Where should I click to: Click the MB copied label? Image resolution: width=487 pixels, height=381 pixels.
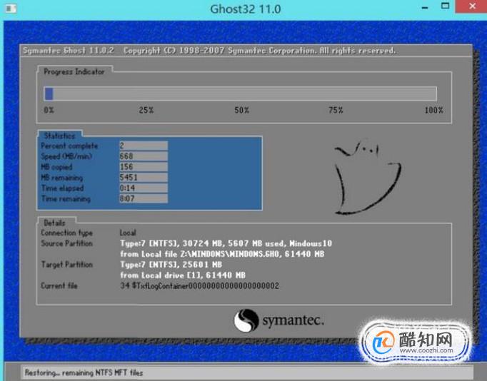point(56,167)
